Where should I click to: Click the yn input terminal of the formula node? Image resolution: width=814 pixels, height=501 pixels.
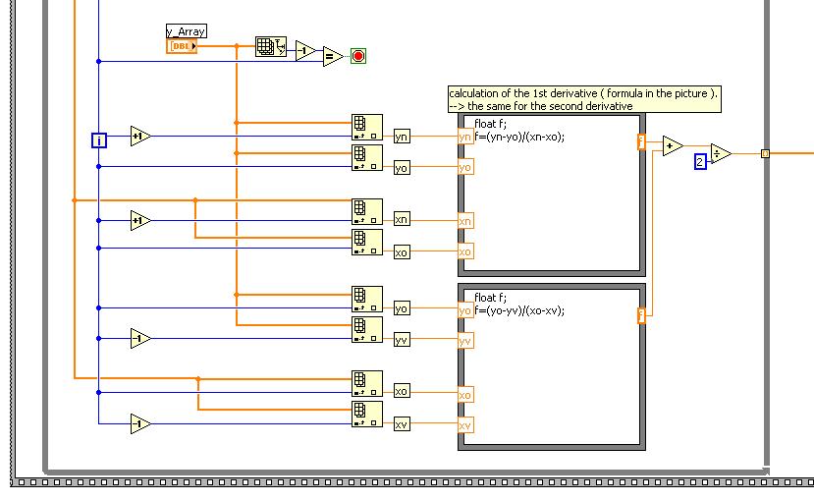point(465,137)
